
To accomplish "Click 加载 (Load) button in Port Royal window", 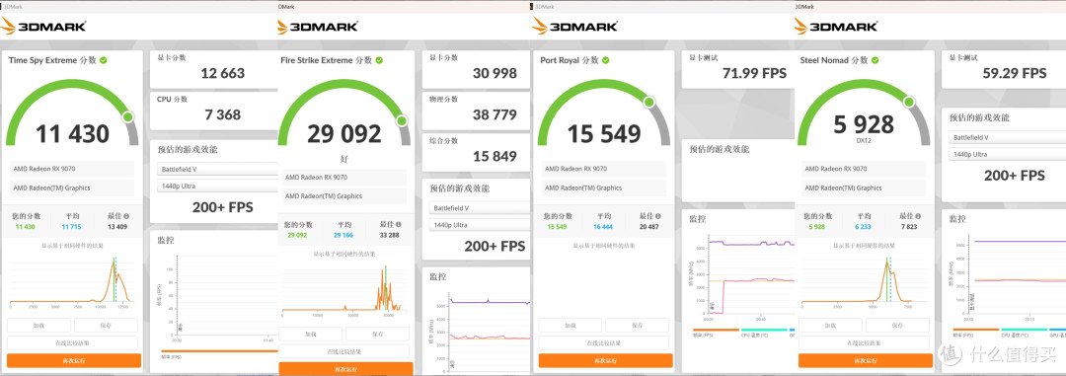I will (570, 326).
